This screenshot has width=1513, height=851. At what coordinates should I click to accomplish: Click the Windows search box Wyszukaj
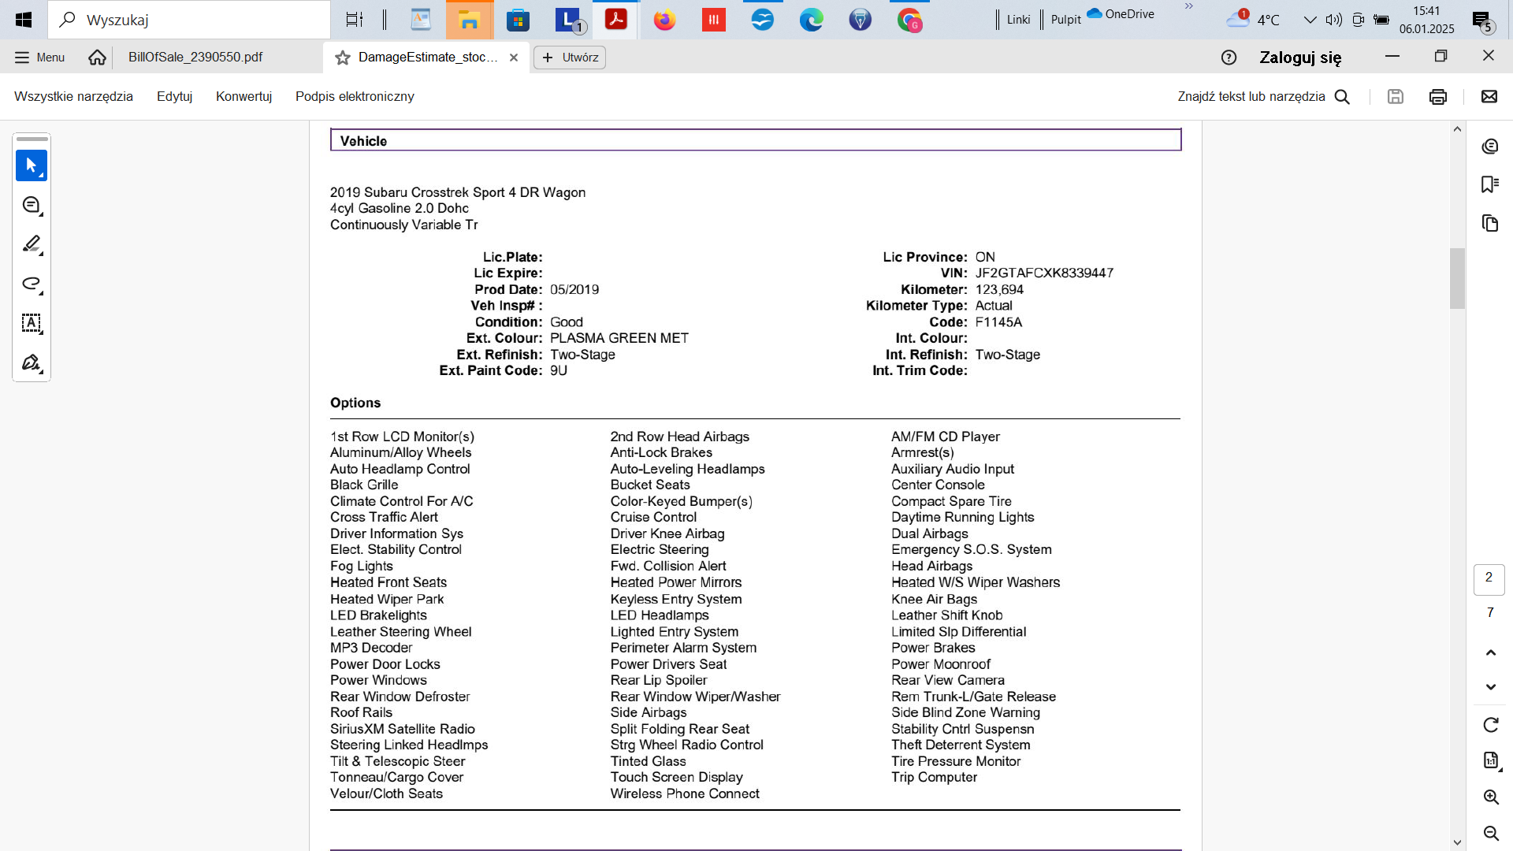click(189, 20)
